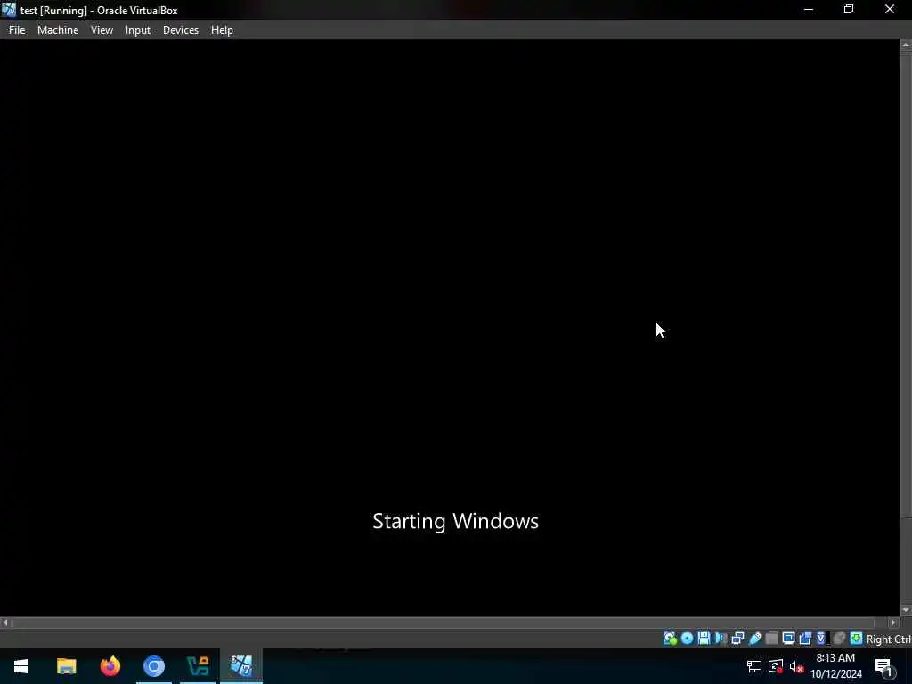
Task: Click the display monitor indicator icon
Action: pyautogui.click(x=788, y=639)
